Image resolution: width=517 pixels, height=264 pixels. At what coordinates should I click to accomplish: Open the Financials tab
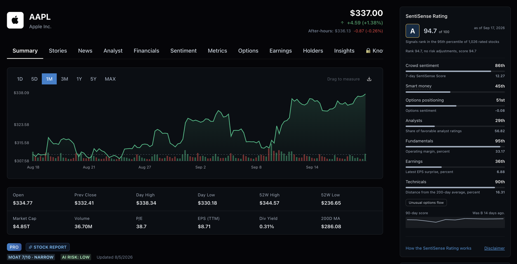146,51
